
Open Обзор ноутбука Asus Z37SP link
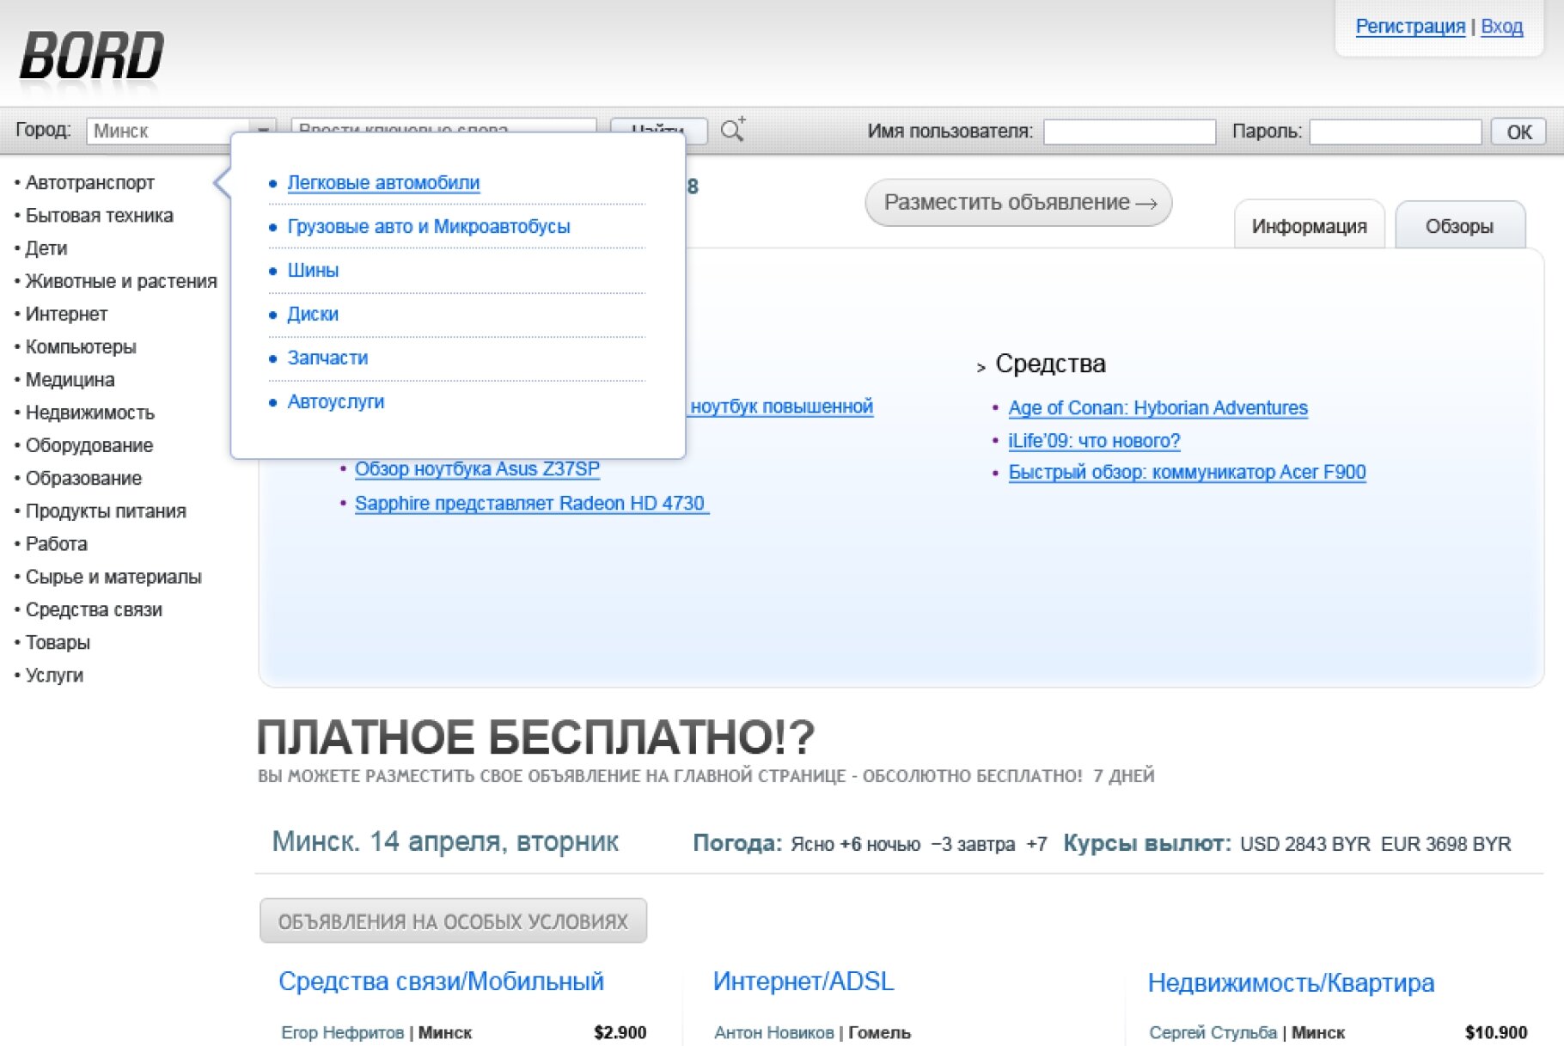[477, 469]
